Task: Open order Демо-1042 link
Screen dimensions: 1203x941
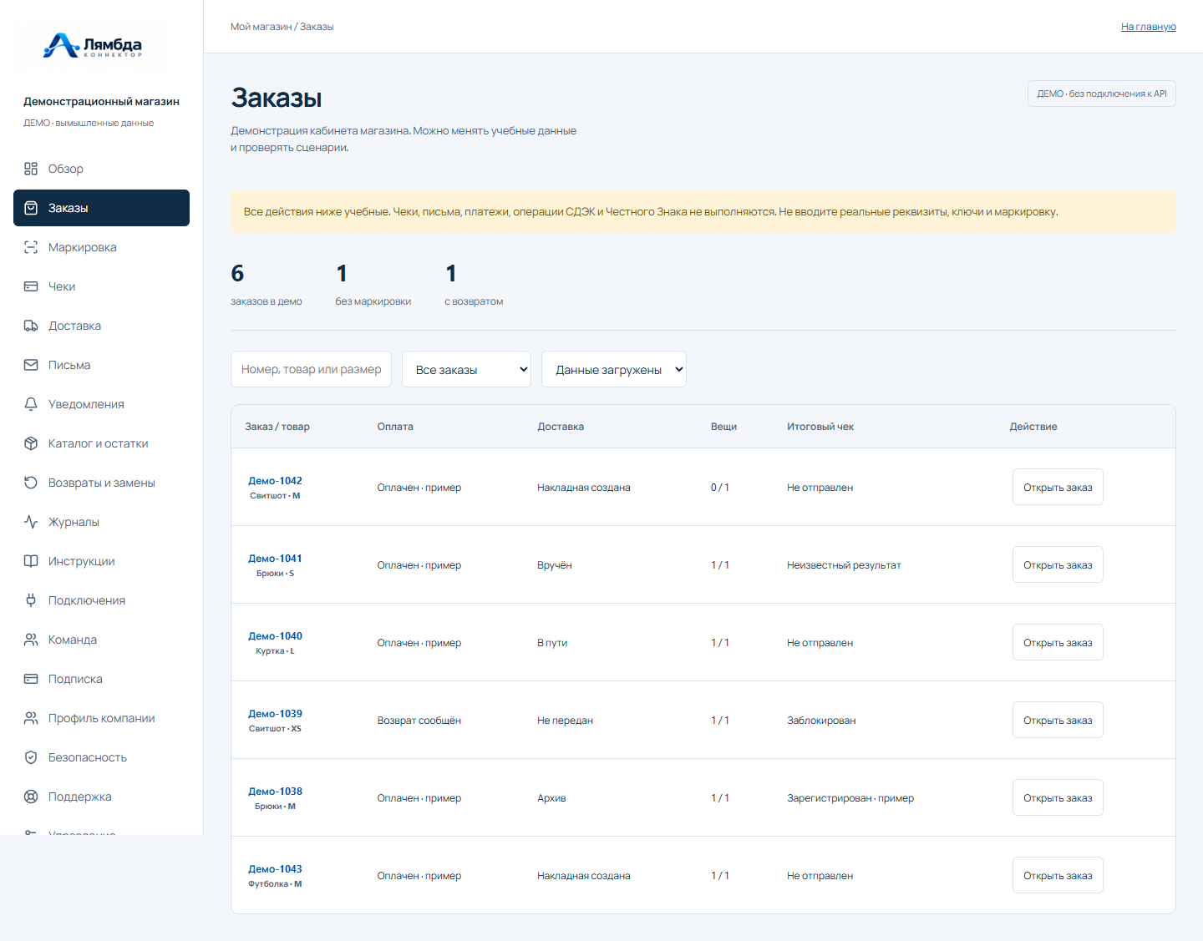Action: [x=275, y=481]
